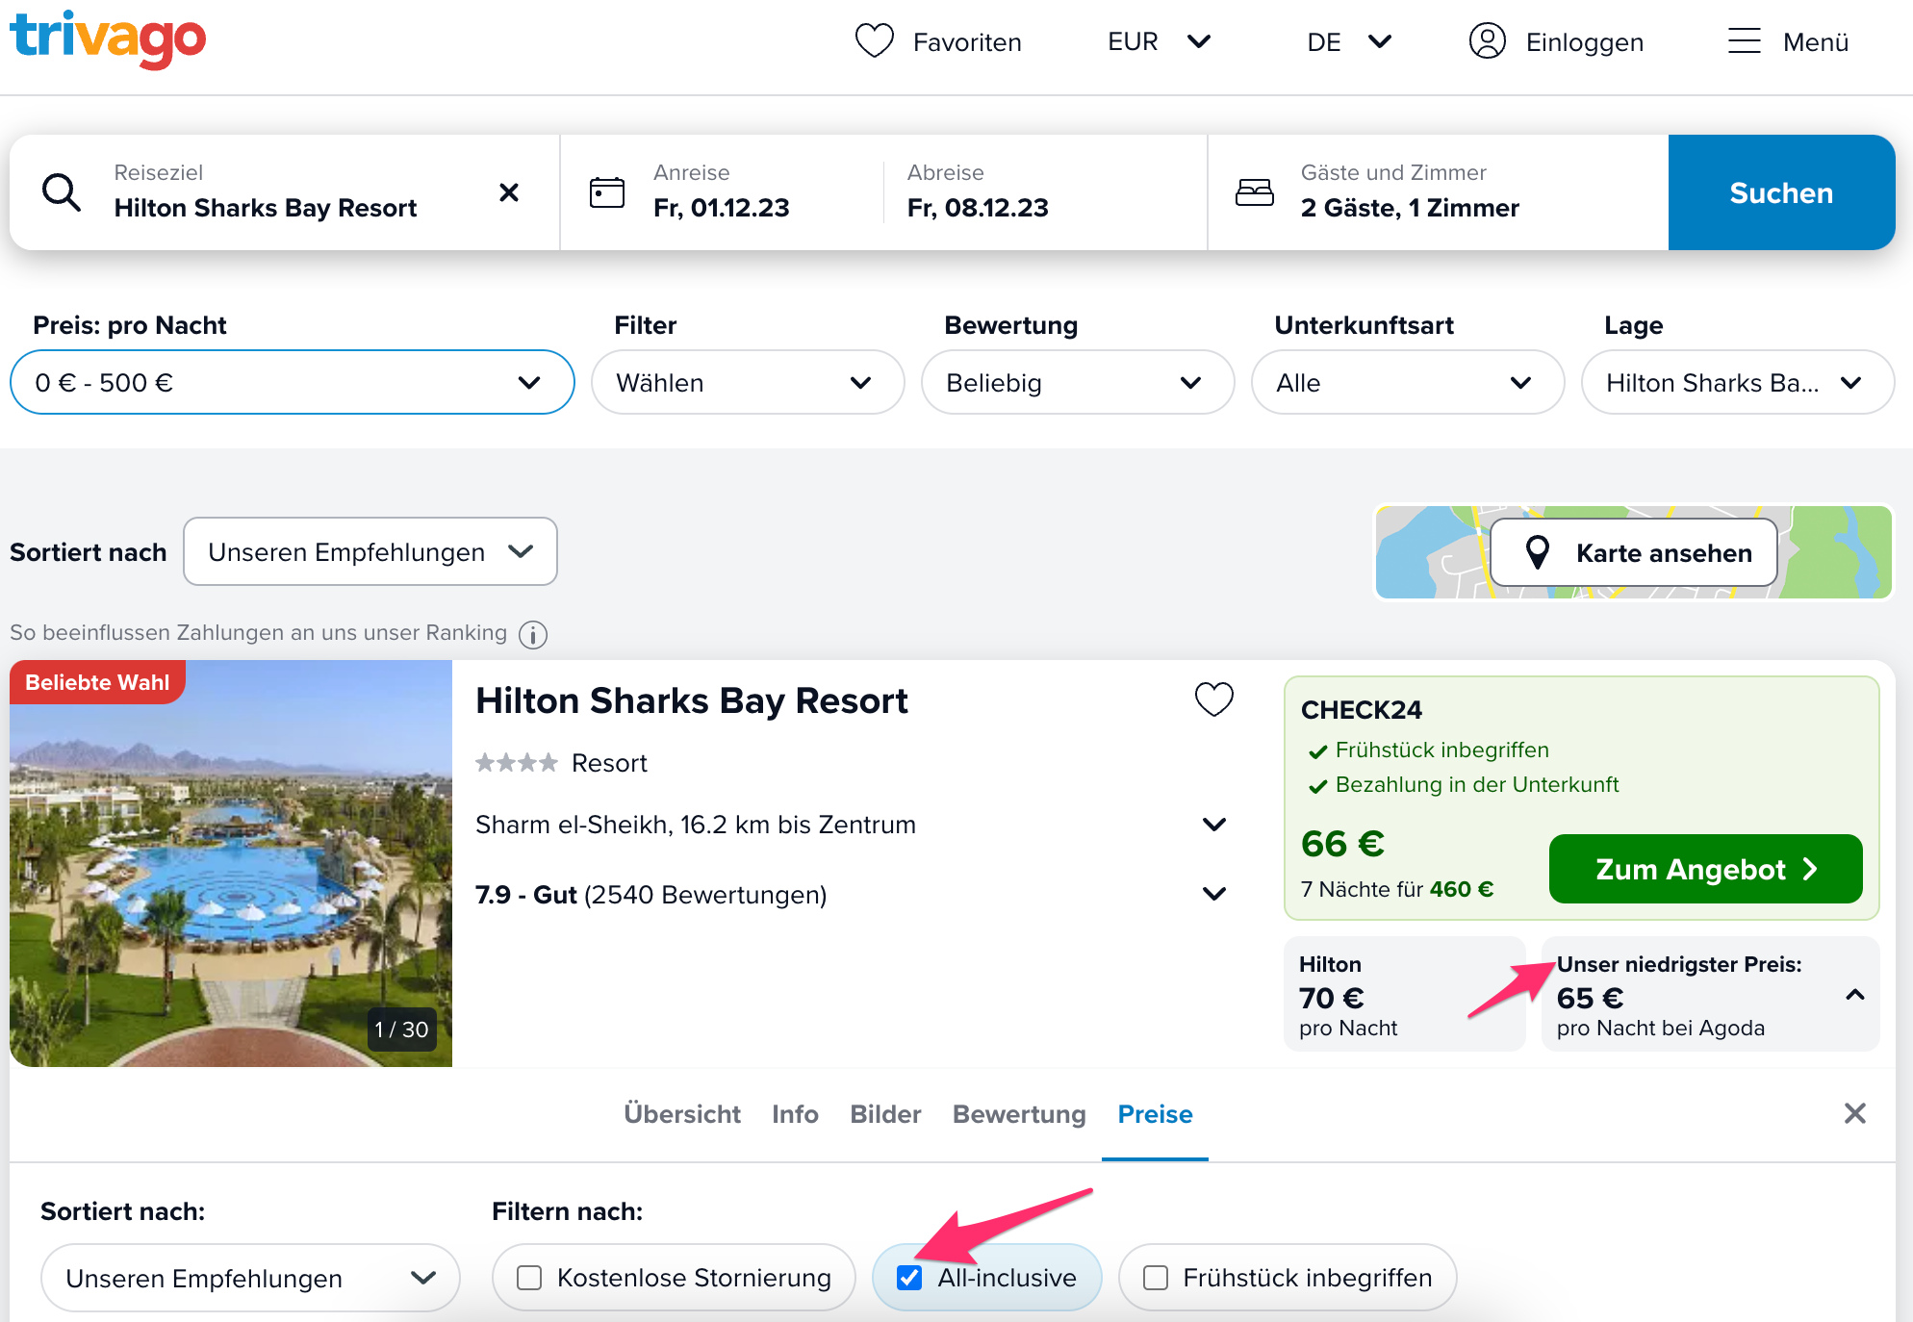The width and height of the screenshot is (1913, 1322).
Task: Open the Filter Wählen dropdown
Action: [x=748, y=382]
